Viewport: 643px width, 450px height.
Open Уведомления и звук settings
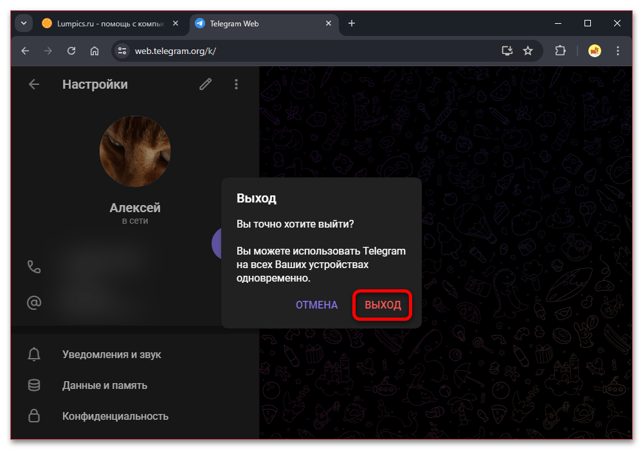click(111, 354)
